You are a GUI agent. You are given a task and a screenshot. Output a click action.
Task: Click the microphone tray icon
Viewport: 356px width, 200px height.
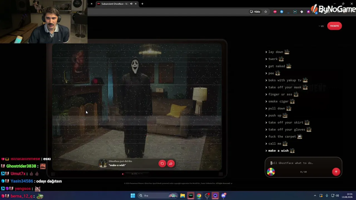[327, 196]
